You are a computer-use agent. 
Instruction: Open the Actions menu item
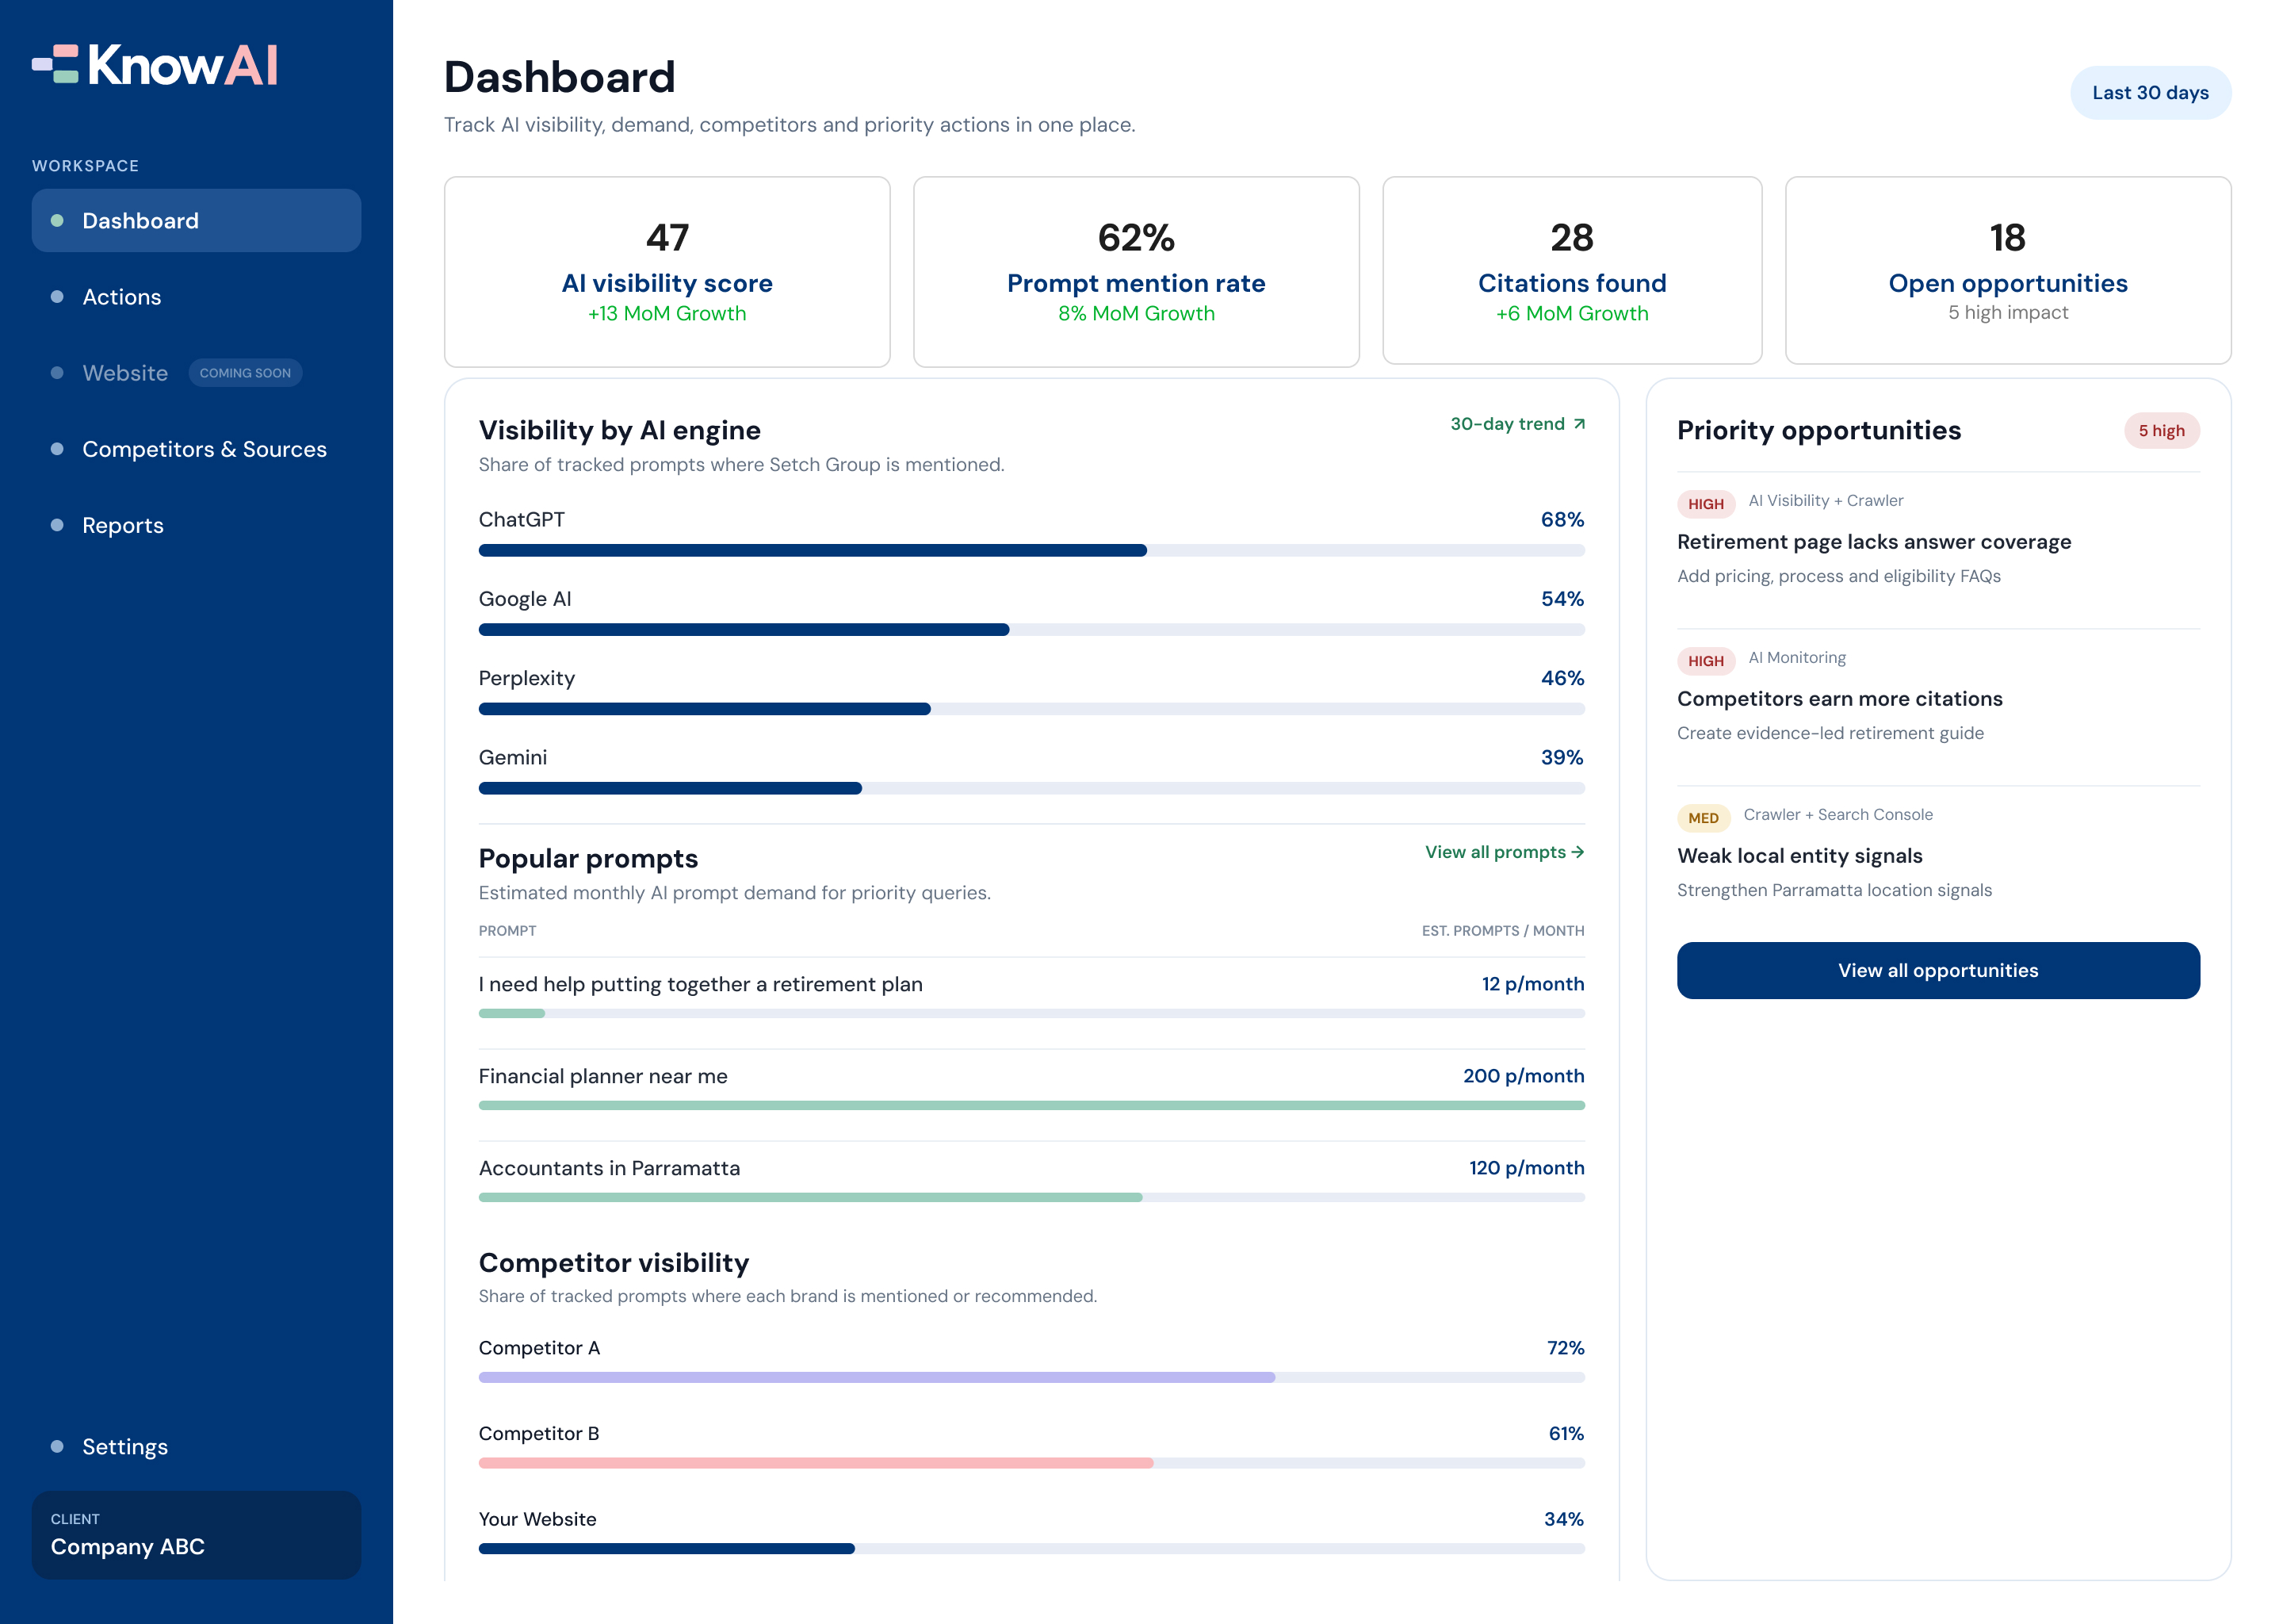coord(196,297)
